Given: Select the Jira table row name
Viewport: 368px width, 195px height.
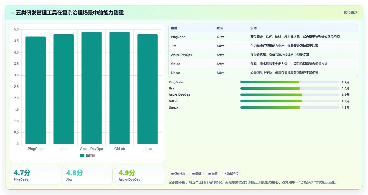Looking at the screenshot, I should click(174, 46).
